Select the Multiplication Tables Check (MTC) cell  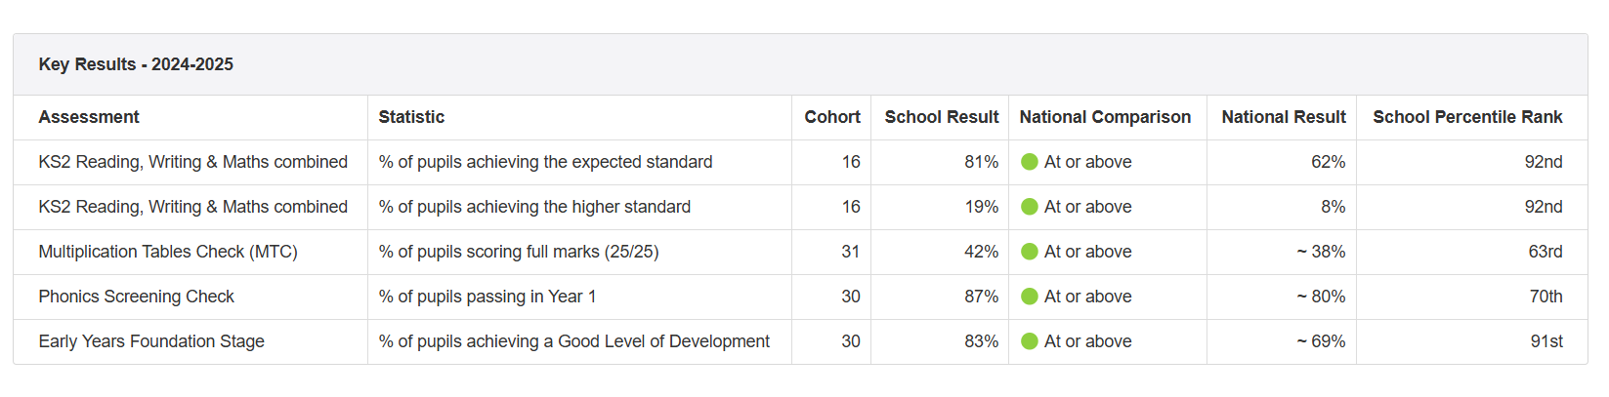(168, 252)
